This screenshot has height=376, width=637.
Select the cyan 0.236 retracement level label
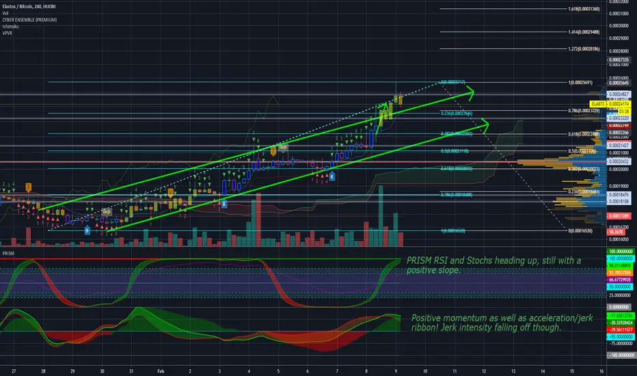(457, 113)
